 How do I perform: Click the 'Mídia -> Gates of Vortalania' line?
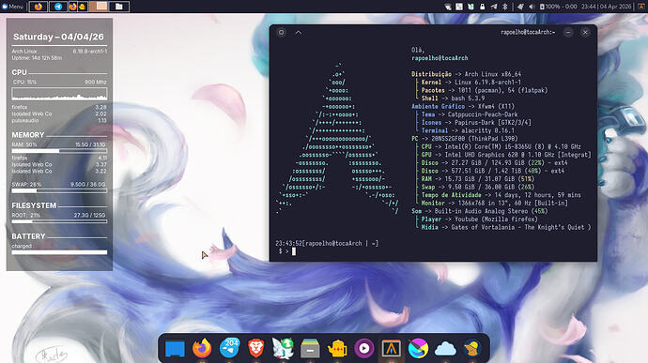[x=506, y=227]
